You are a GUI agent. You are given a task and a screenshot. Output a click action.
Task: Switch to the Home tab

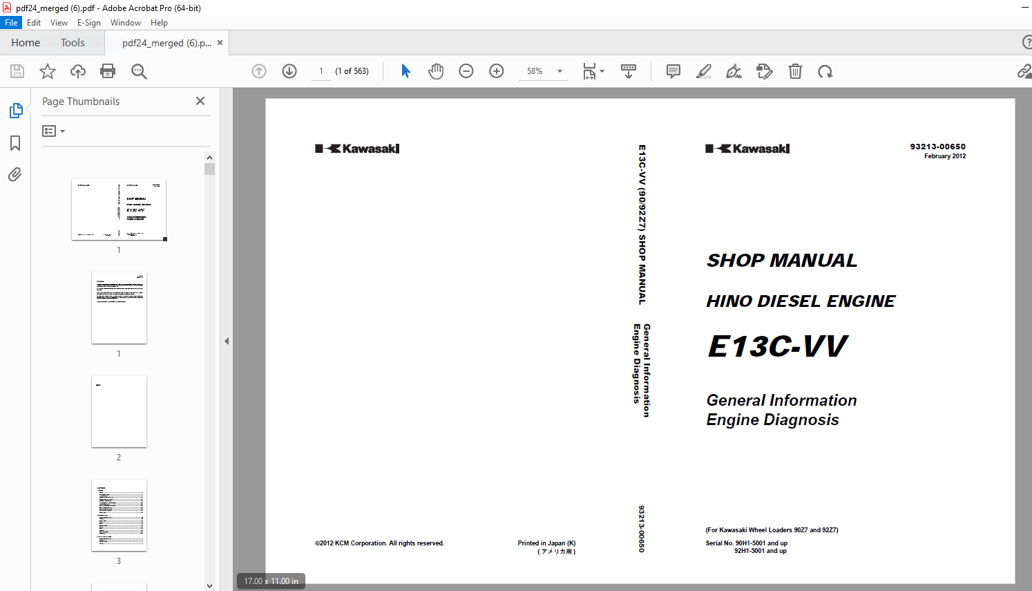26,42
